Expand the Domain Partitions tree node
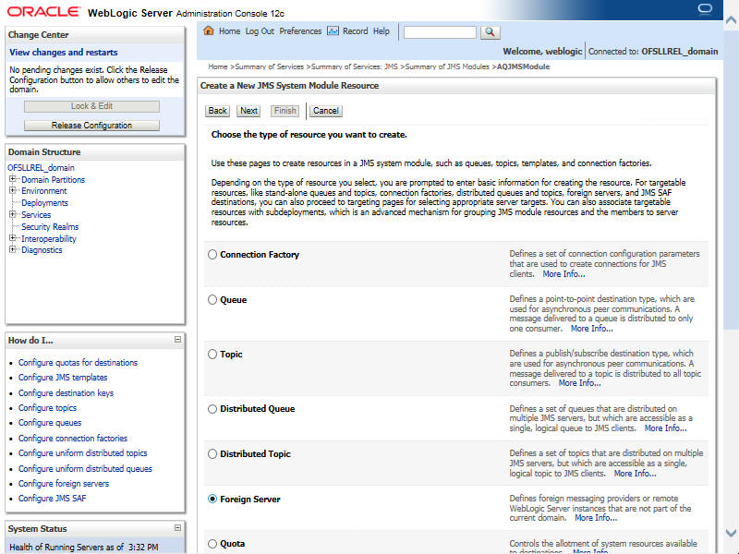Image resolution: width=739 pixels, height=554 pixels. [x=13, y=179]
